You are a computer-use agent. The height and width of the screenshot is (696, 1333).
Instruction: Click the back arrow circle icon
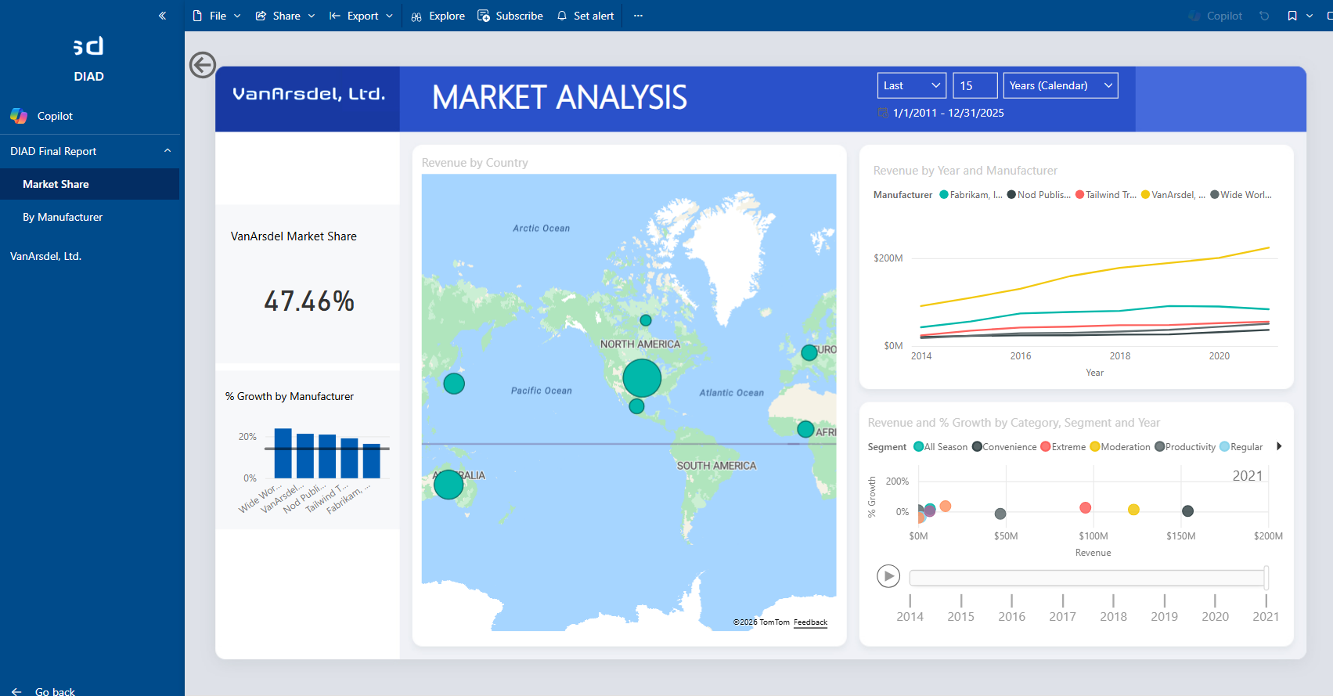pyautogui.click(x=203, y=65)
